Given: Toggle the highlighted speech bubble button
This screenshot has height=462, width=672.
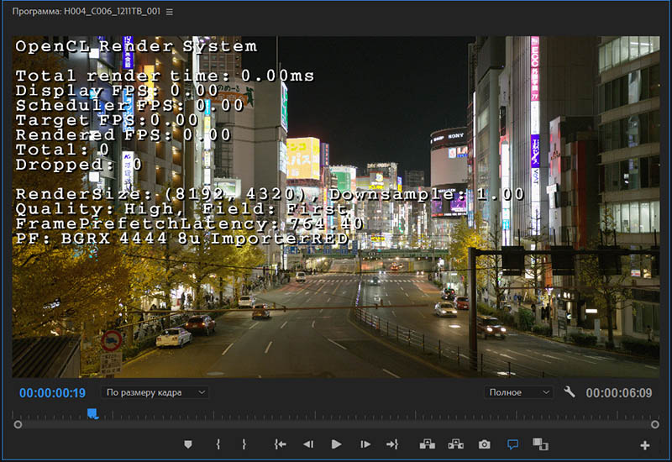Looking at the screenshot, I should tap(512, 444).
